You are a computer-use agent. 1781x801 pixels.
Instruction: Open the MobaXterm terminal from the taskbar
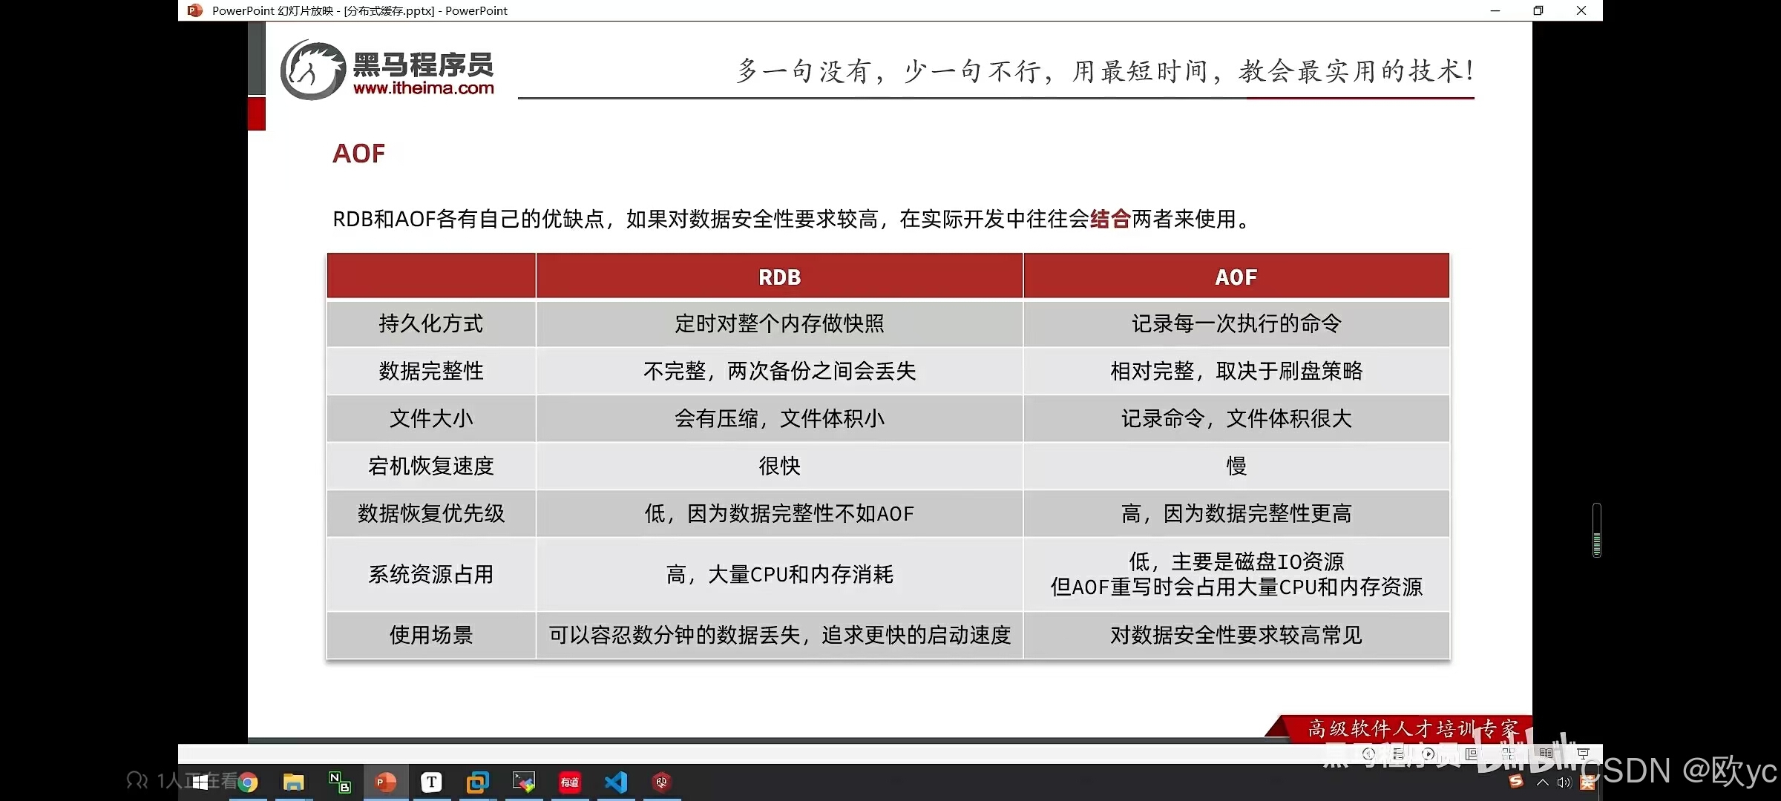click(x=523, y=782)
